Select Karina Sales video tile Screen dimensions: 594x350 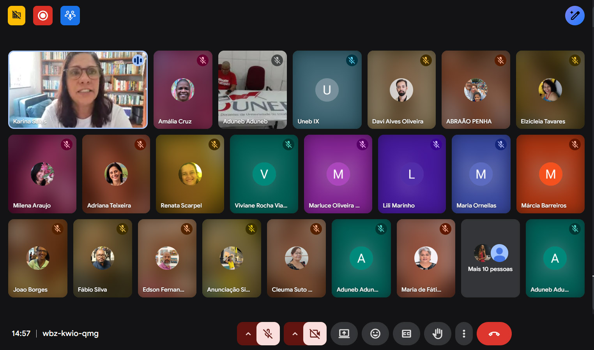tap(78, 90)
